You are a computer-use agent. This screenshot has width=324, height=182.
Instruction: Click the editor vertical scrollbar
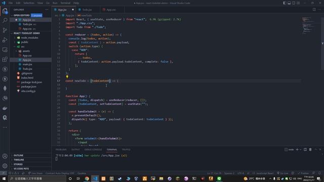point(322,43)
